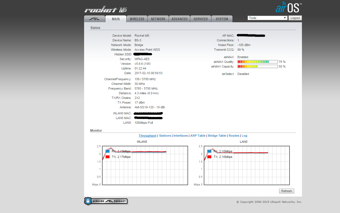Click the airSelect value Disabled
Viewport: 340px width, 213px height.
[x=243, y=74]
